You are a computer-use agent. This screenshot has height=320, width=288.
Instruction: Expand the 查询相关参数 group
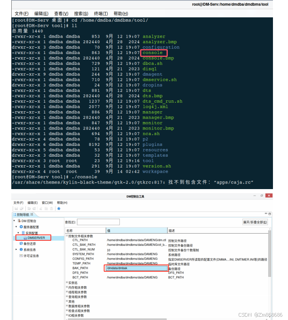[67, 297]
